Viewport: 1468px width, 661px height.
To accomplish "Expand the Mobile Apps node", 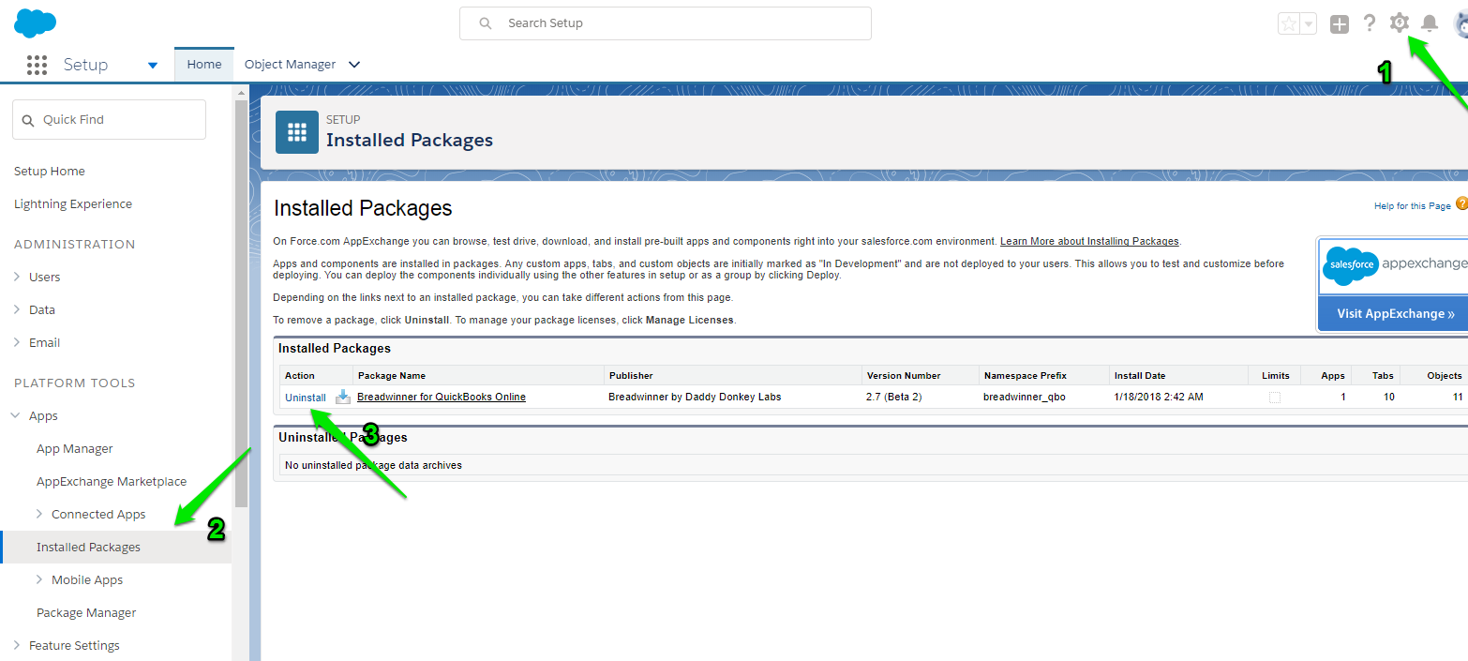I will [x=39, y=579].
